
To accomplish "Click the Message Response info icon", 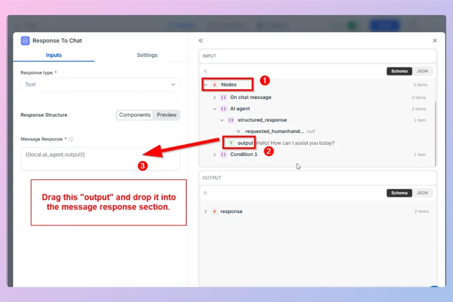I will coord(71,139).
